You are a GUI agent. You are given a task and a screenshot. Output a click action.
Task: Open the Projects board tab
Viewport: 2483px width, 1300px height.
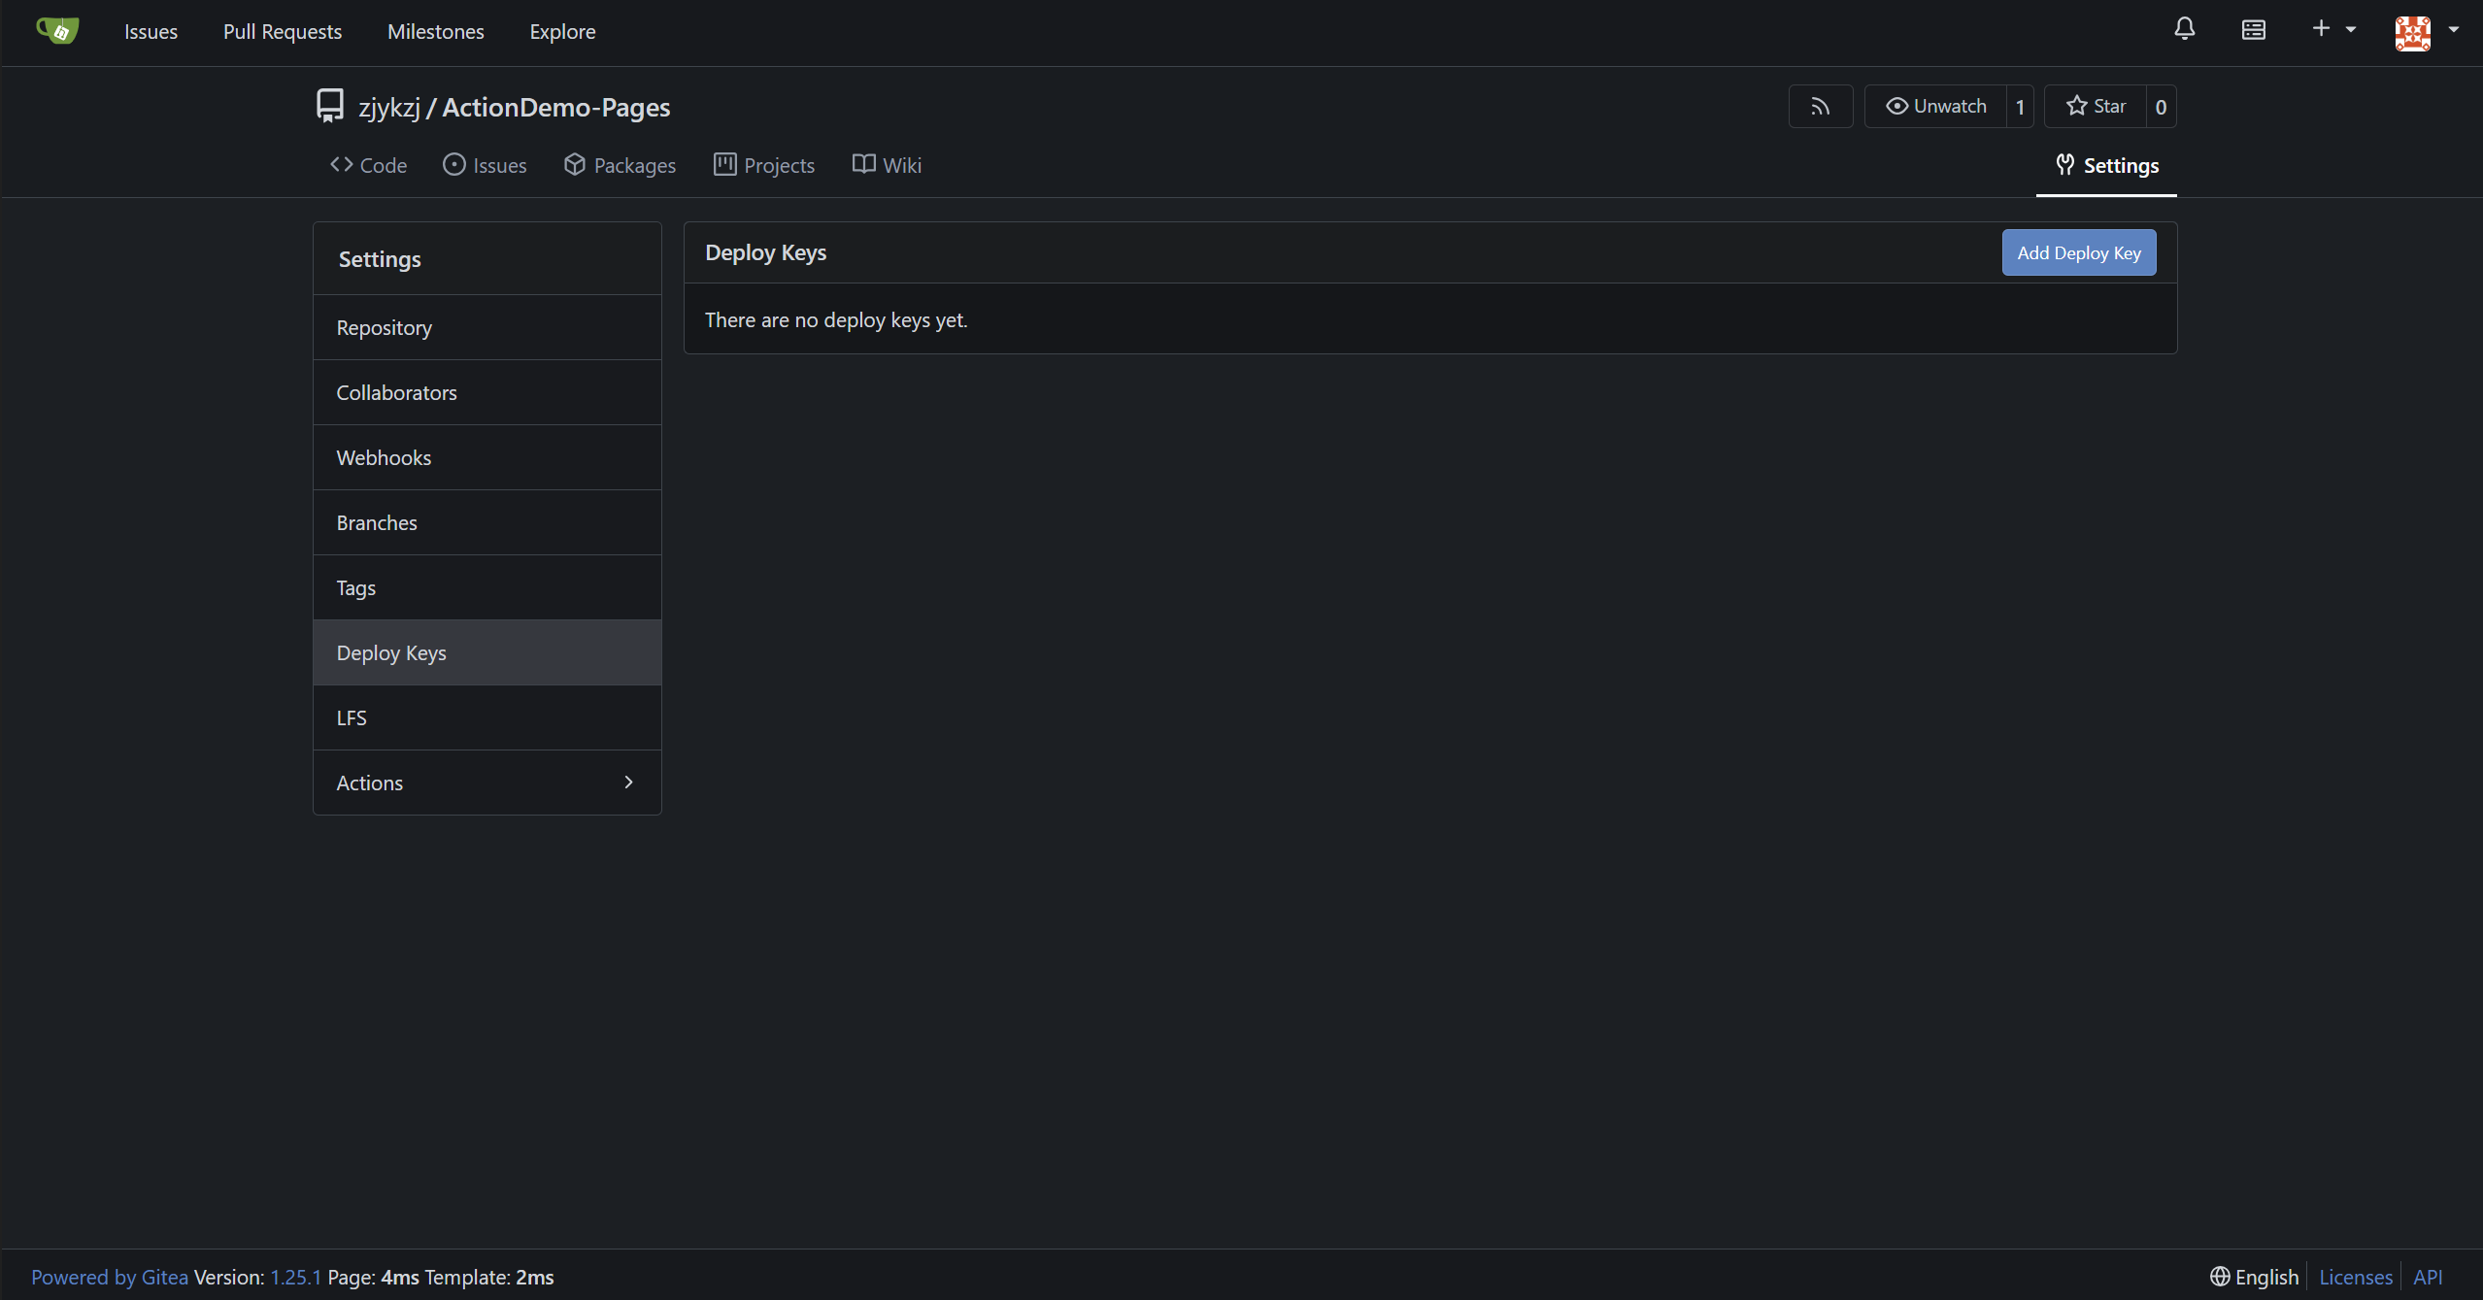coord(764,165)
